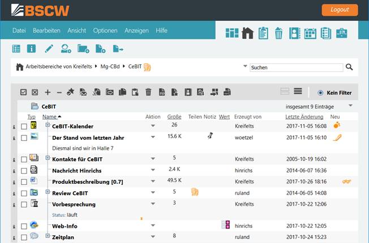The width and height of the screenshot is (369, 243).
Task: Tick the checkbox for CeBIT-Kalender
Action: click(24, 126)
